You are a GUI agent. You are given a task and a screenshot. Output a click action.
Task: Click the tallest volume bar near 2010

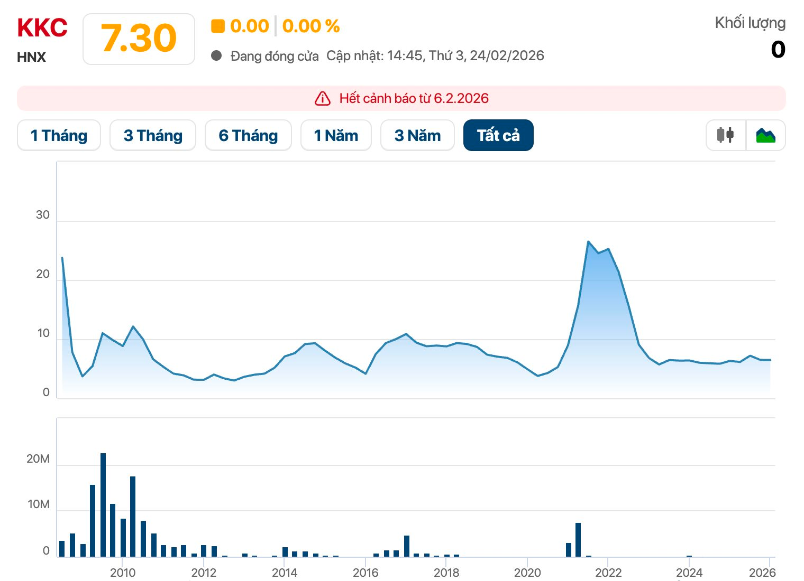tap(103, 504)
